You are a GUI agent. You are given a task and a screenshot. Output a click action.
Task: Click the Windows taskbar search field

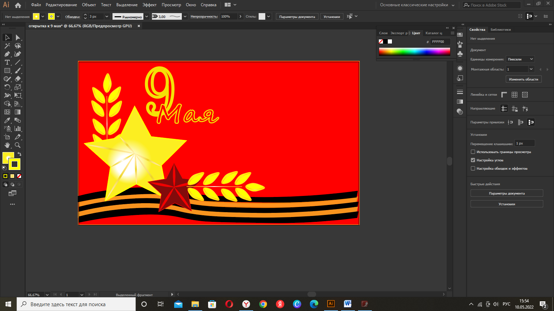point(76,304)
